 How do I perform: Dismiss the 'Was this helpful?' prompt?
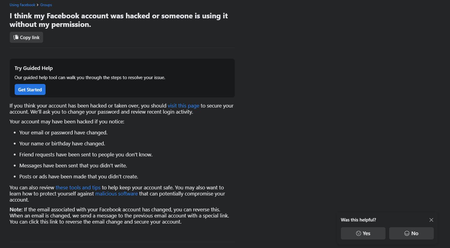coord(431,220)
